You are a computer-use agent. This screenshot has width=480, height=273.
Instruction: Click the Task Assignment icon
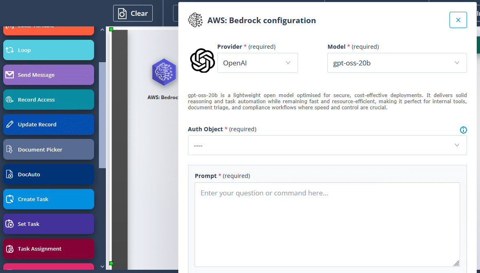coord(9,249)
